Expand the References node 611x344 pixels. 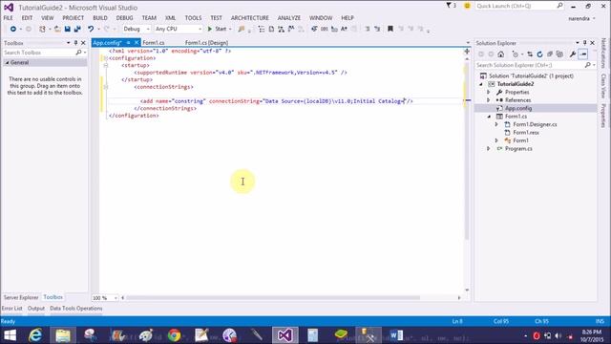[489, 100]
